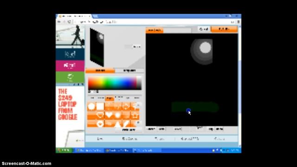Open the first footer link

(100, 139)
